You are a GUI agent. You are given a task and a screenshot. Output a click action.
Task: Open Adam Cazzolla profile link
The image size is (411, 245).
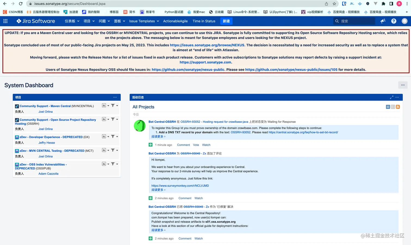pos(48,174)
